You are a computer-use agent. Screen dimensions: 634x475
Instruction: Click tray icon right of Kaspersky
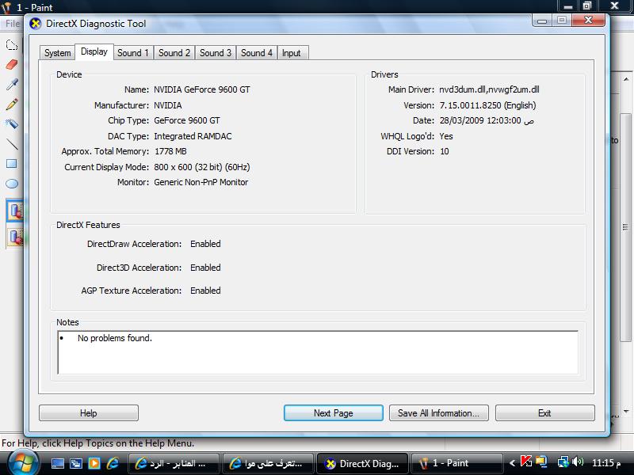(541, 462)
